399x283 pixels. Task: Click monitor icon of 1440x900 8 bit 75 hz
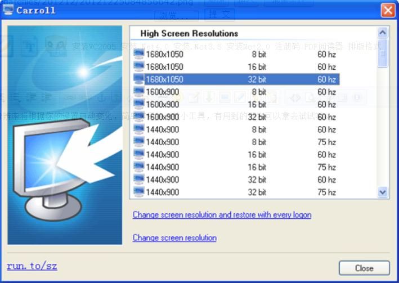138,142
